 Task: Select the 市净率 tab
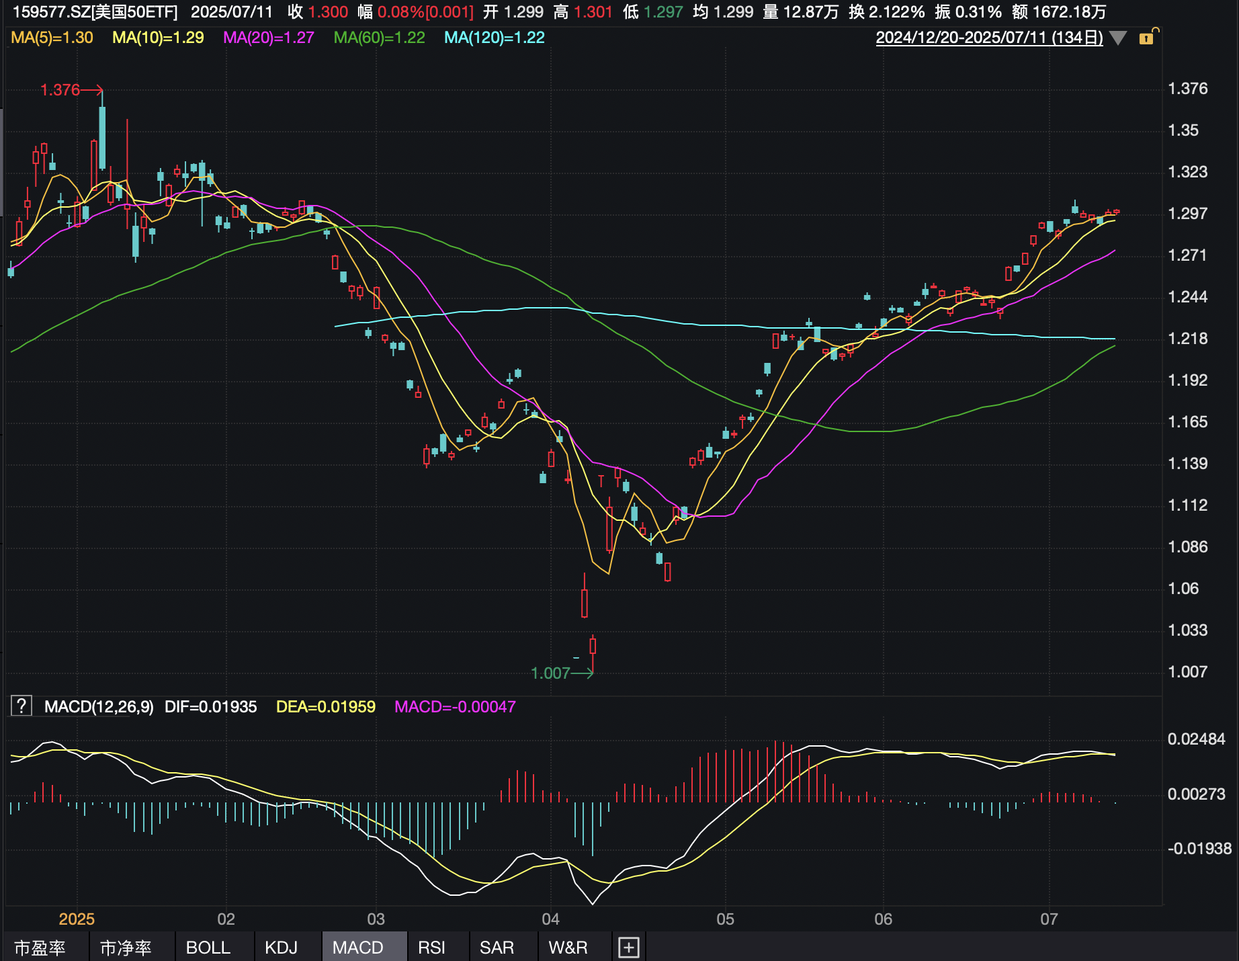pyautogui.click(x=126, y=948)
